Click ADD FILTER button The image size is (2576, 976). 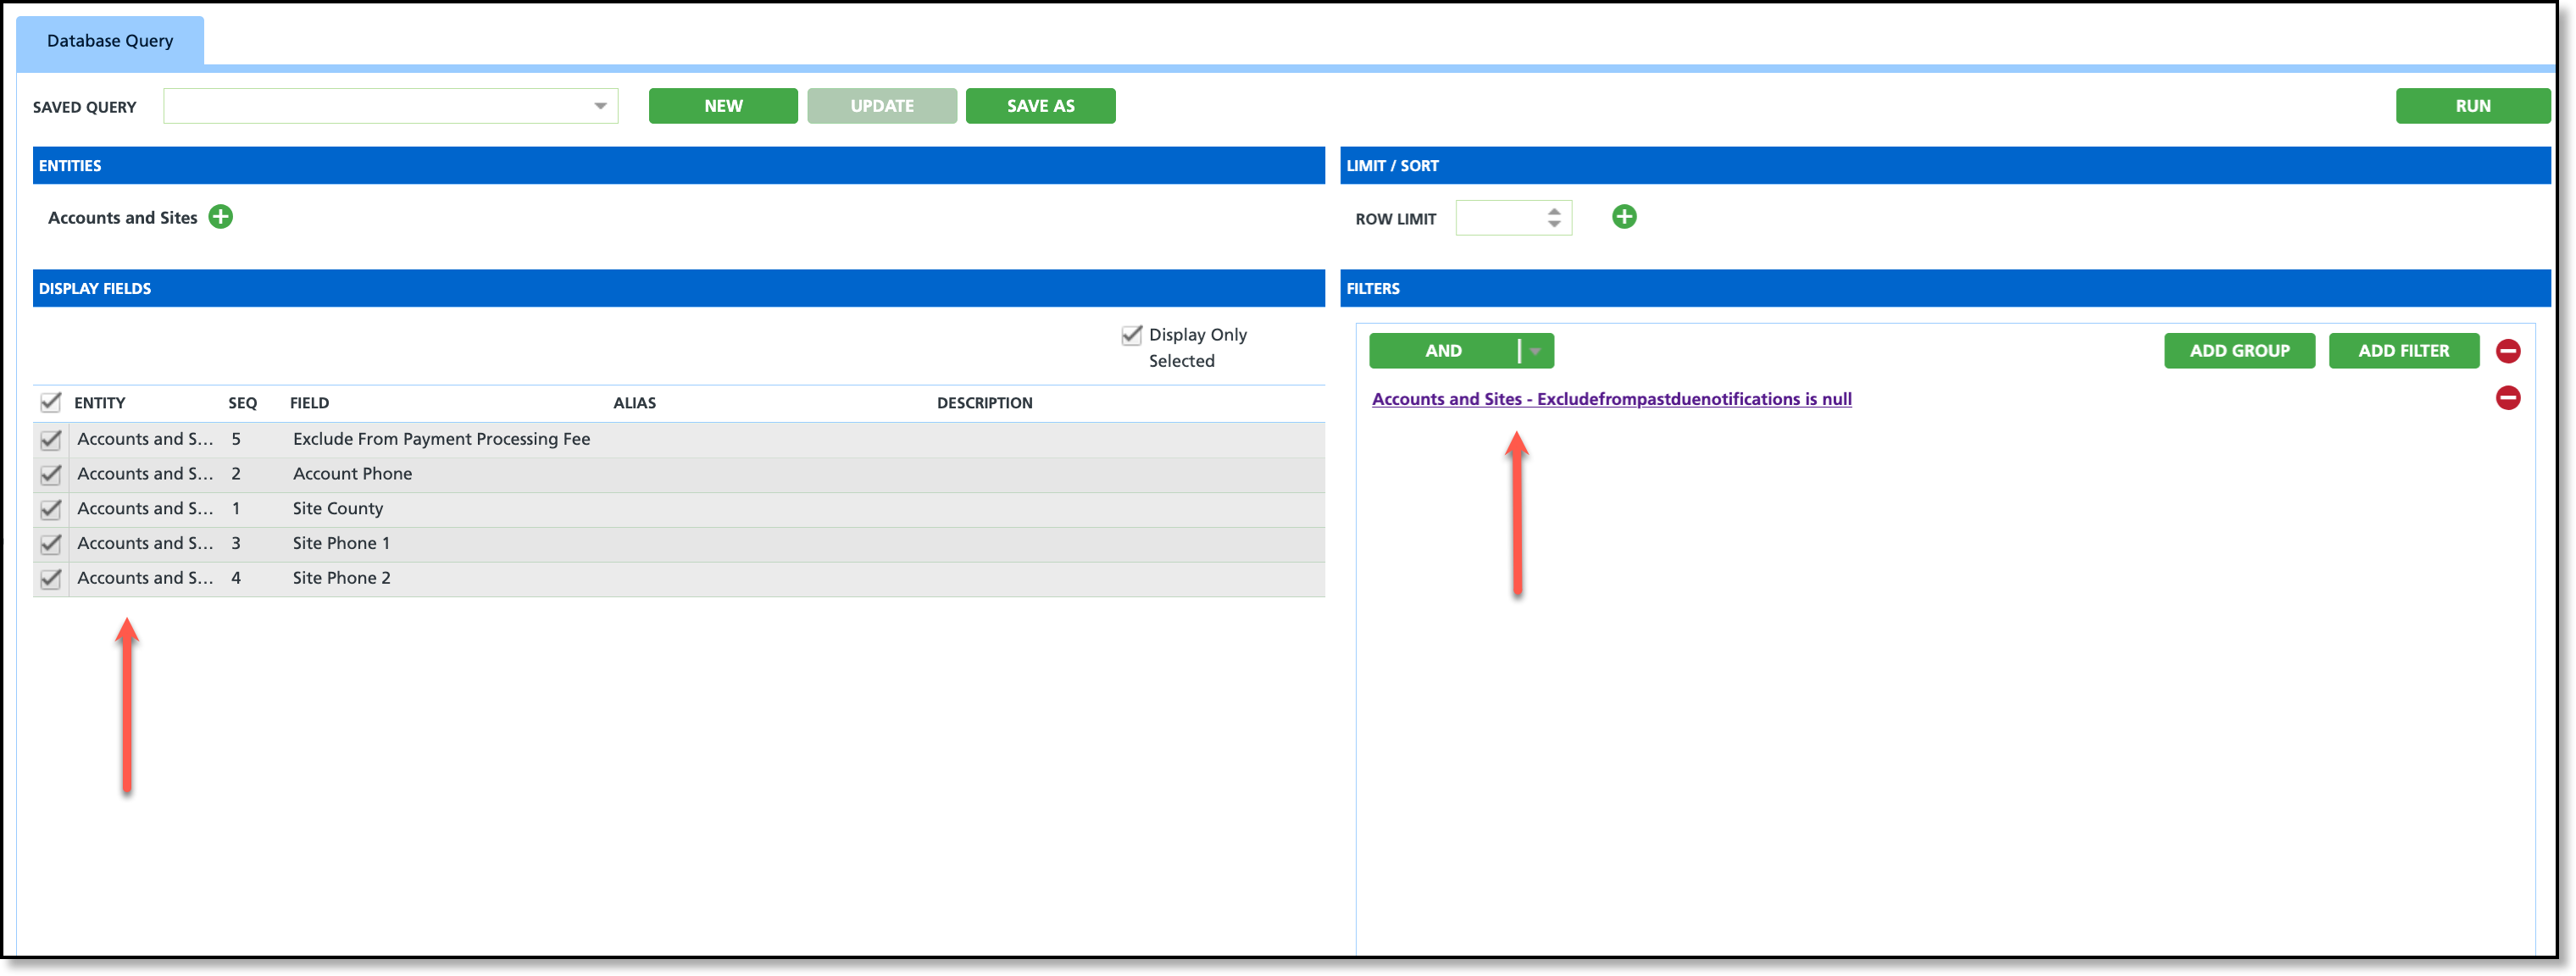[2403, 351]
